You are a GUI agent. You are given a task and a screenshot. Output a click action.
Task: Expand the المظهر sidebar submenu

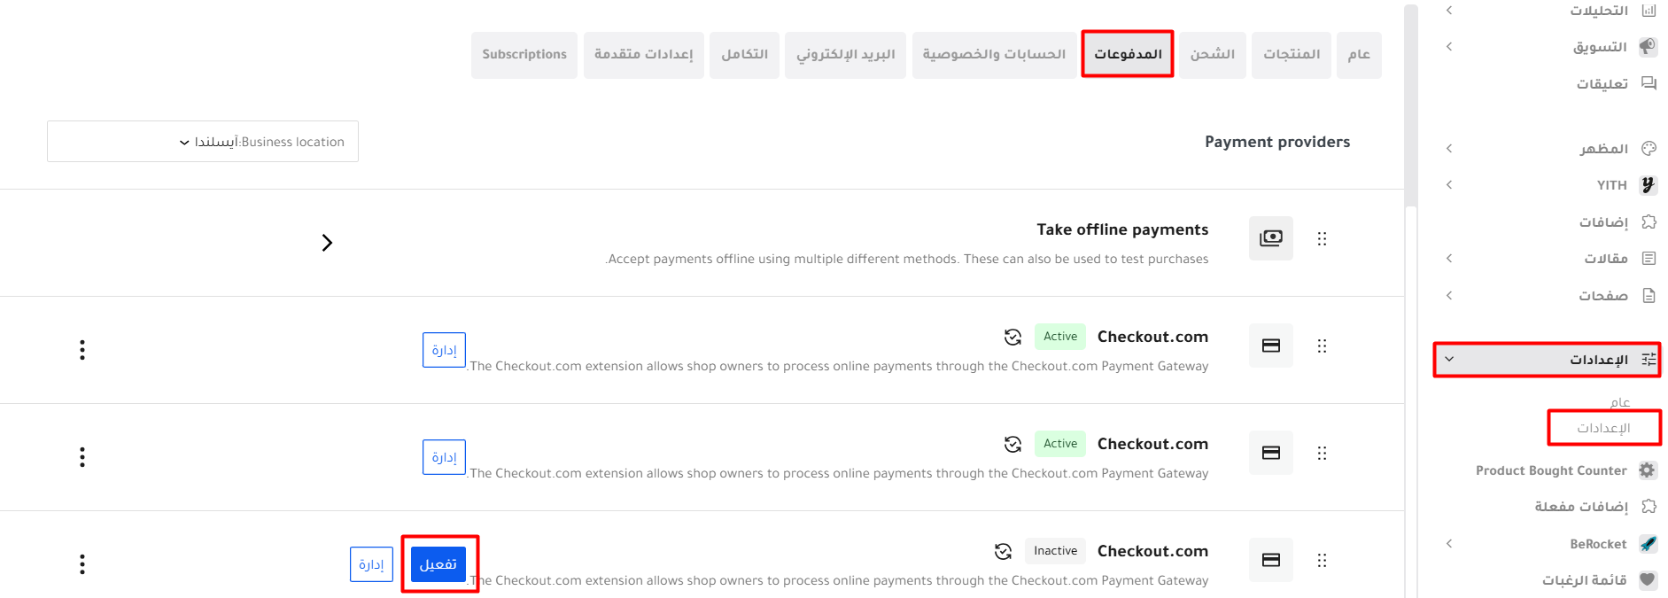1449,149
